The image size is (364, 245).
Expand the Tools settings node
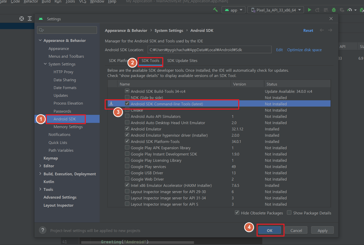[40, 189]
